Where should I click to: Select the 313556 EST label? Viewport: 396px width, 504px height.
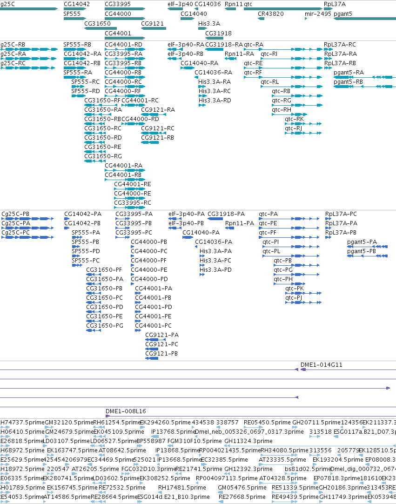(x=321, y=450)
